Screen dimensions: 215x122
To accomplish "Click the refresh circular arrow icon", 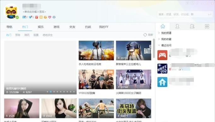I will (145, 35).
